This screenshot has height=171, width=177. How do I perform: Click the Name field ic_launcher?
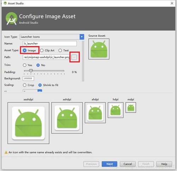50,44
